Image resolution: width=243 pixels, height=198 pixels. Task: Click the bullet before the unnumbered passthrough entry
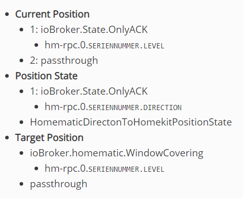[22, 184]
